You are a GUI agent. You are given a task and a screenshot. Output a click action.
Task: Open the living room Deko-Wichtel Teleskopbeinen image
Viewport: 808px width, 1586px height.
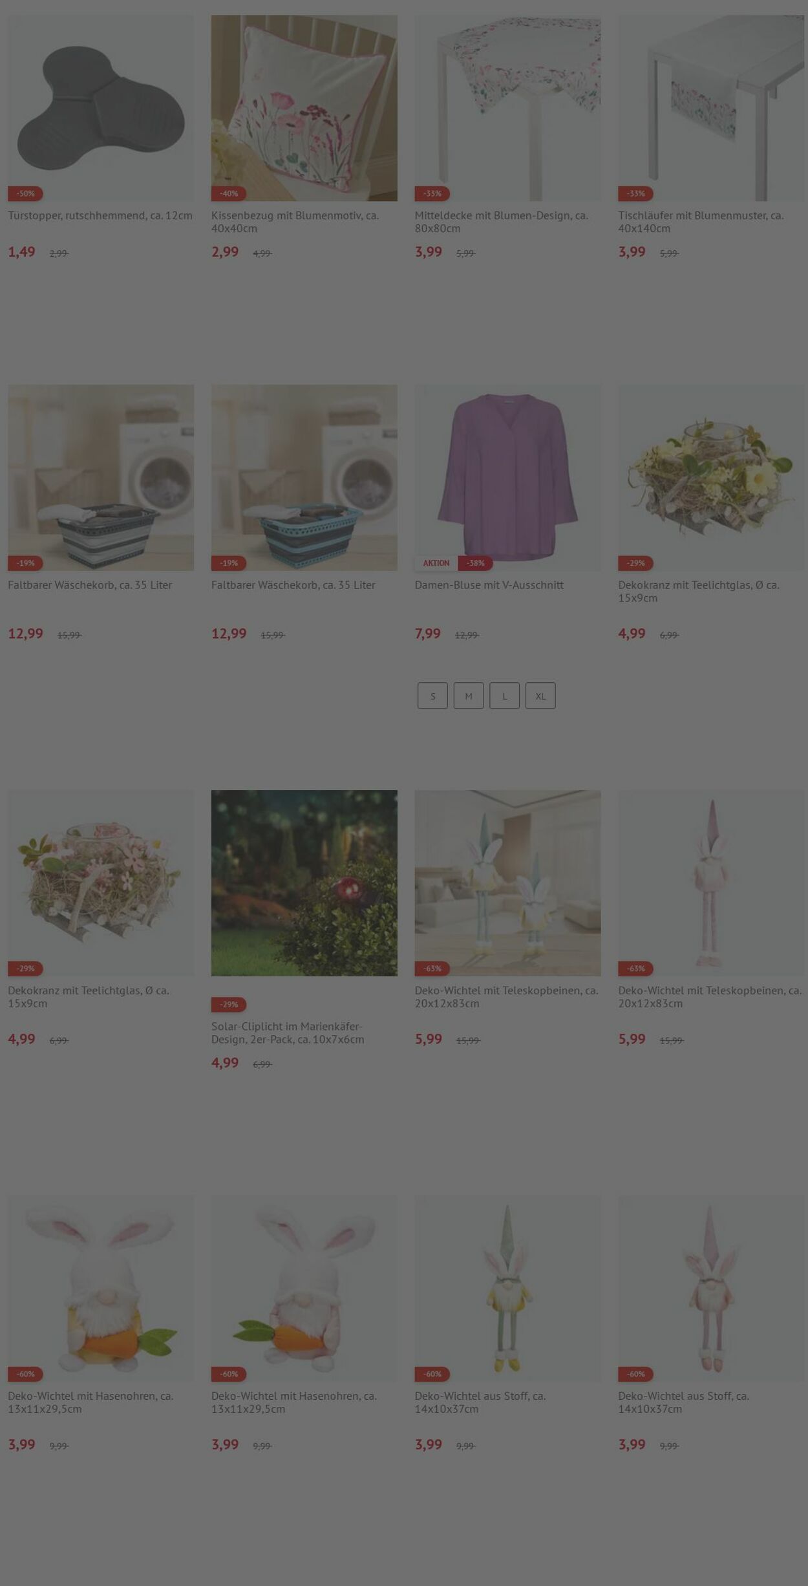click(507, 883)
